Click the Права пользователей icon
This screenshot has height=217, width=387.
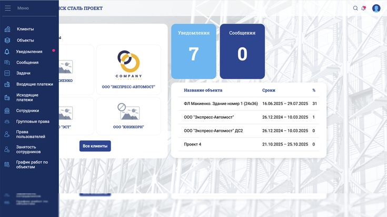pyautogui.click(x=7, y=134)
